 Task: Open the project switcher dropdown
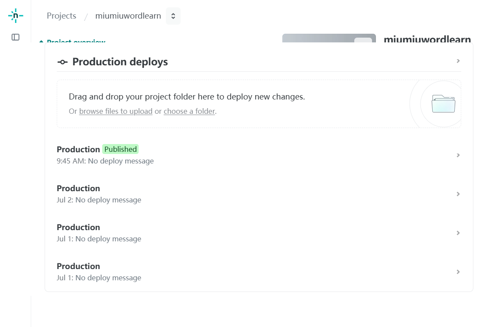173,16
